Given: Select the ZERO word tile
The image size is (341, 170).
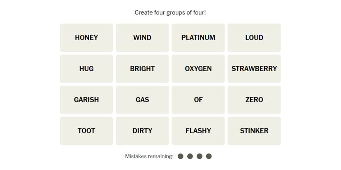Looking at the screenshot, I should tap(254, 100).
